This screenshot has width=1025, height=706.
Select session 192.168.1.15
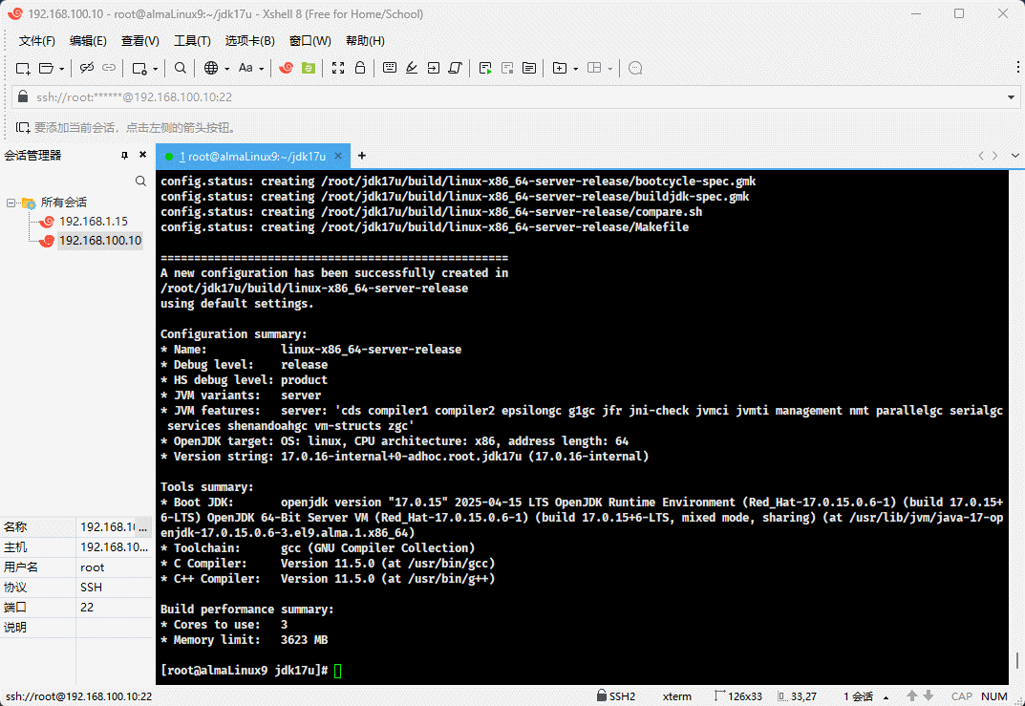tap(94, 222)
